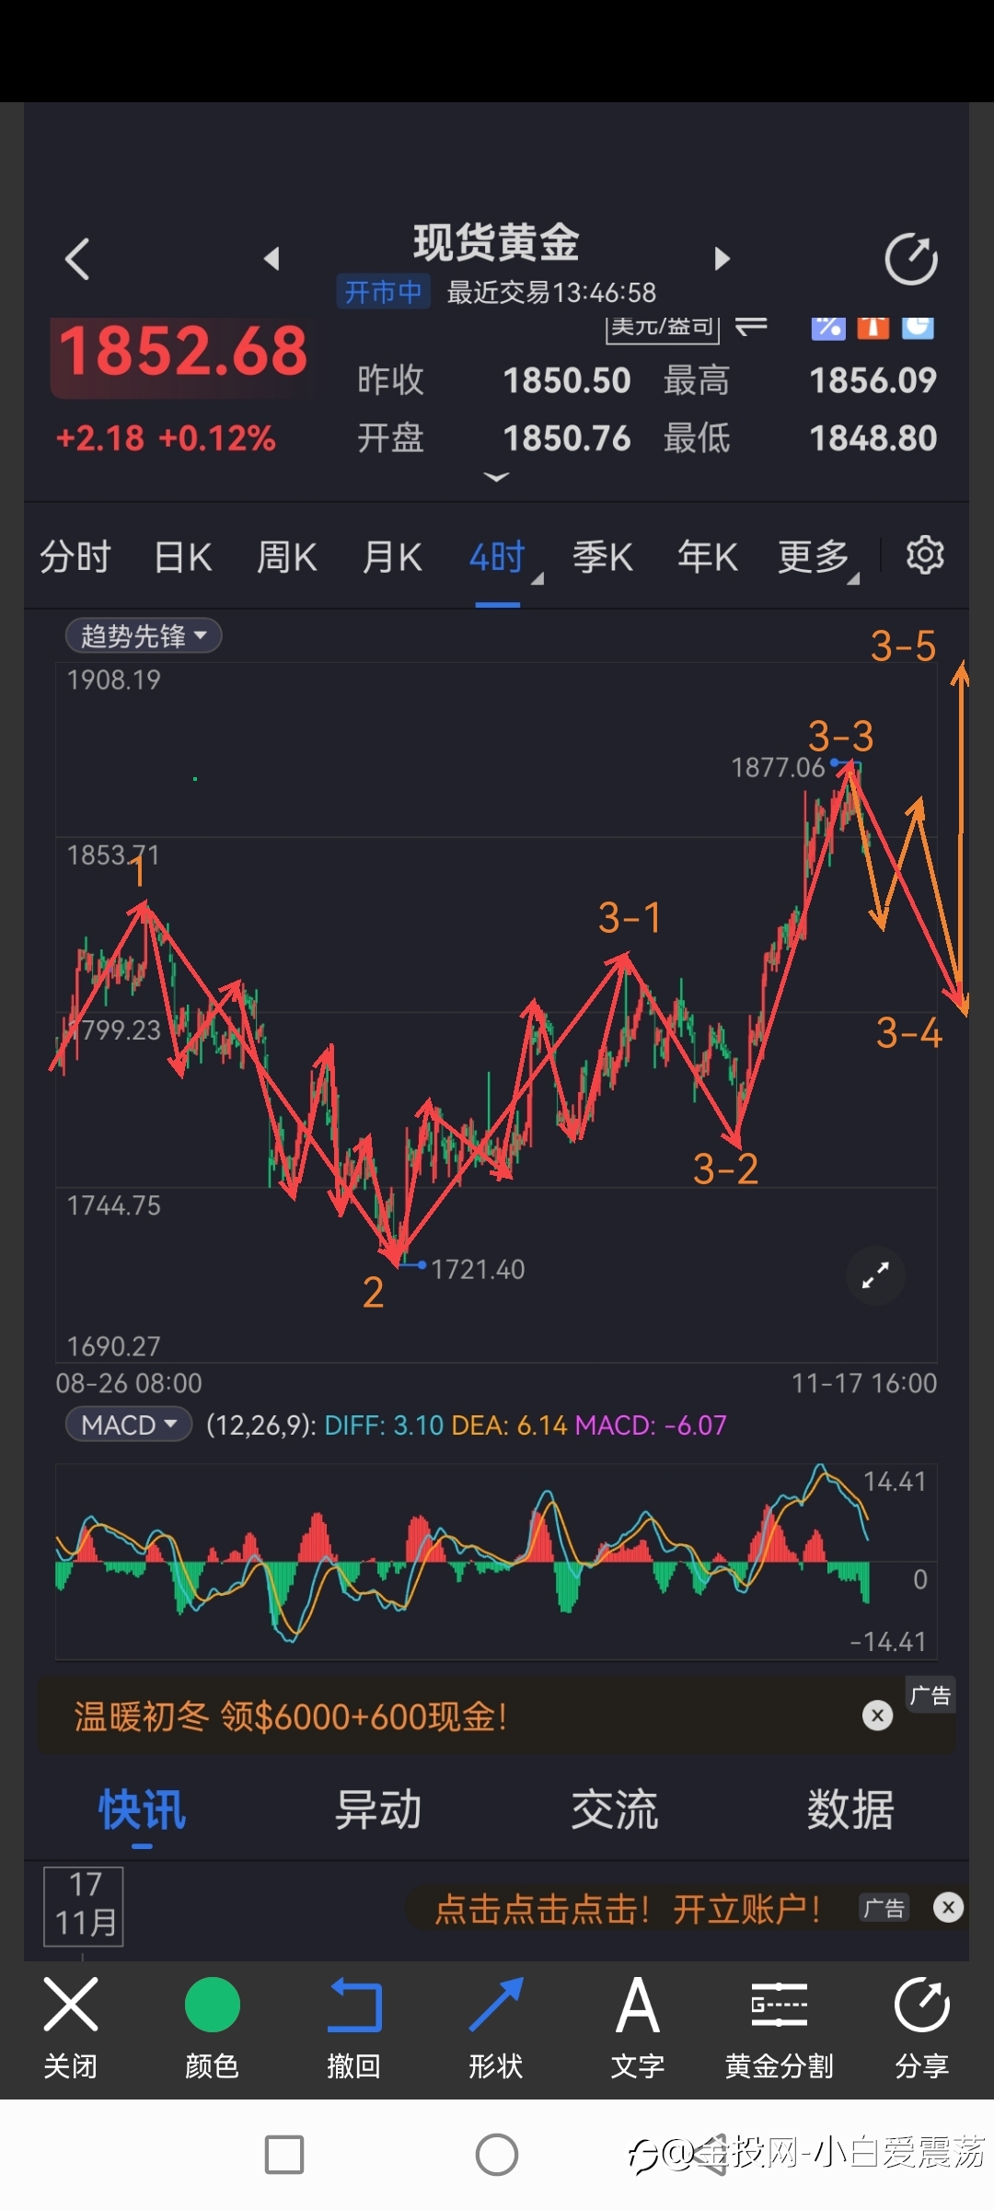994x2210 pixels.
Task: Tap the 分享 share icon
Action: tap(921, 2027)
